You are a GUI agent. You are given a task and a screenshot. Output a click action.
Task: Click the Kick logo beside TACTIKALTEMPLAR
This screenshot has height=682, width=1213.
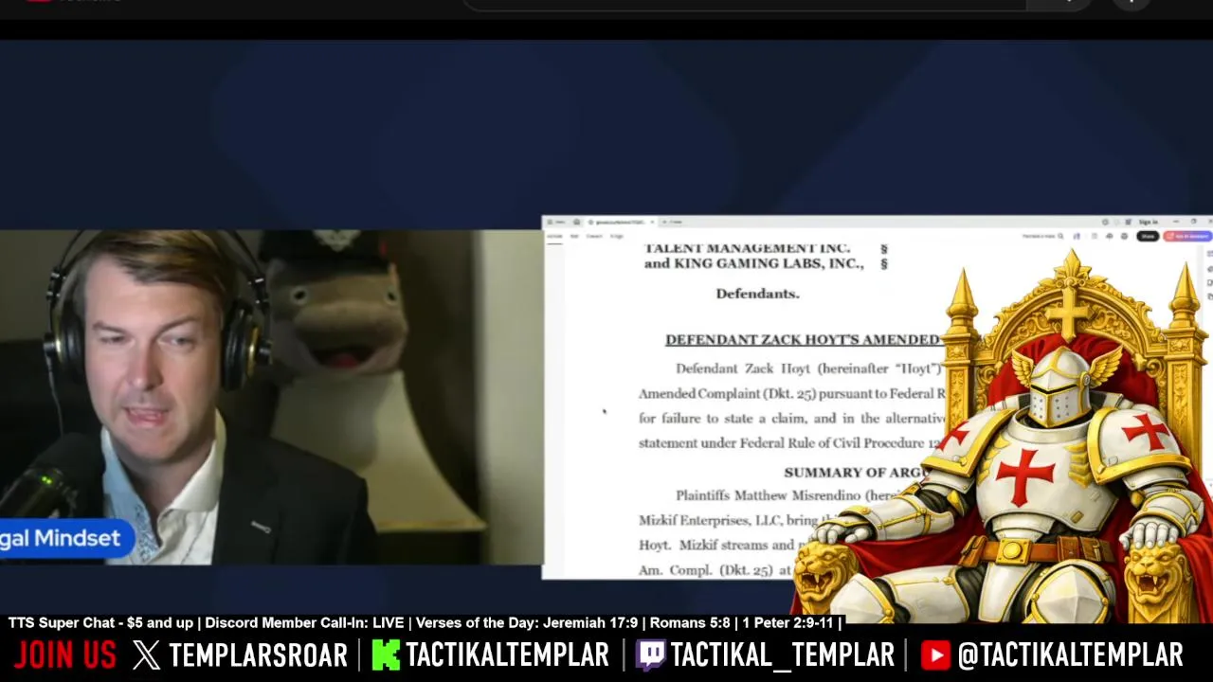click(x=386, y=655)
